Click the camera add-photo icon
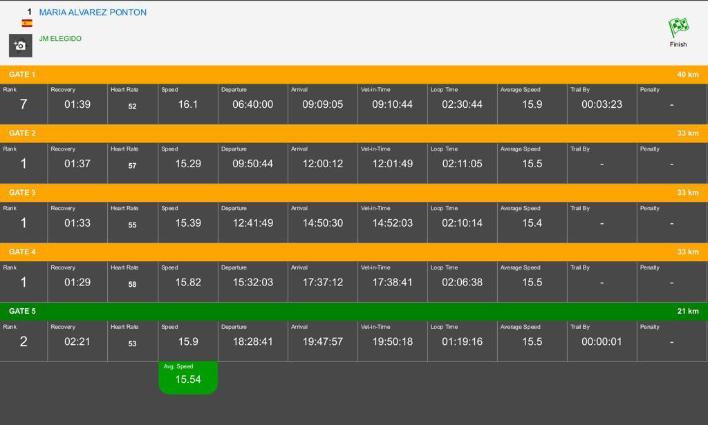 tap(20, 46)
